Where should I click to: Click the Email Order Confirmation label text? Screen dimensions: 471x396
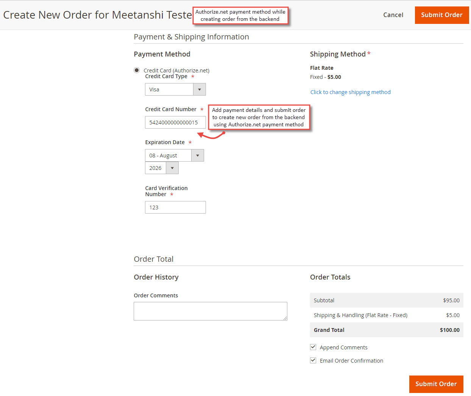click(352, 361)
